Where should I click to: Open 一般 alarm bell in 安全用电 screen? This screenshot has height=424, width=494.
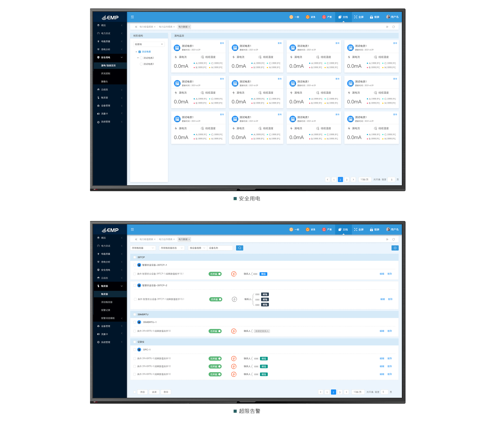click(x=291, y=17)
